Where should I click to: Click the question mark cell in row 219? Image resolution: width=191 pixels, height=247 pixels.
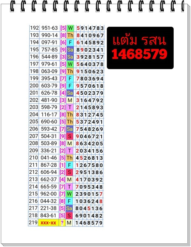pos(62,223)
